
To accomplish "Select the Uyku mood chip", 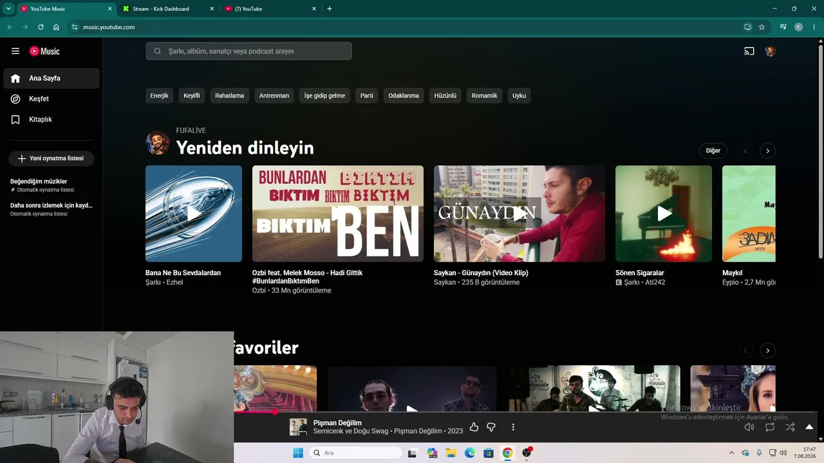I will click(x=520, y=96).
